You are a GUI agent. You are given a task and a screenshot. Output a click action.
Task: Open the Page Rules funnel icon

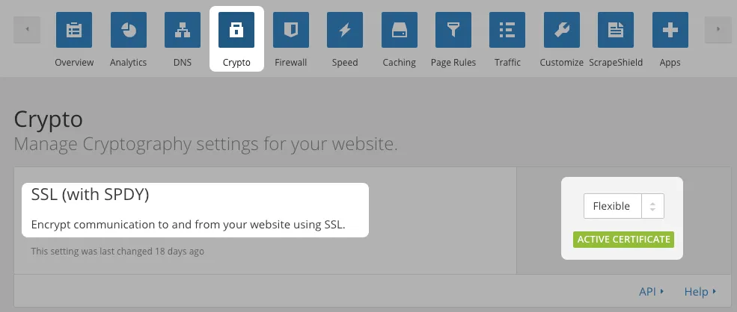point(453,30)
